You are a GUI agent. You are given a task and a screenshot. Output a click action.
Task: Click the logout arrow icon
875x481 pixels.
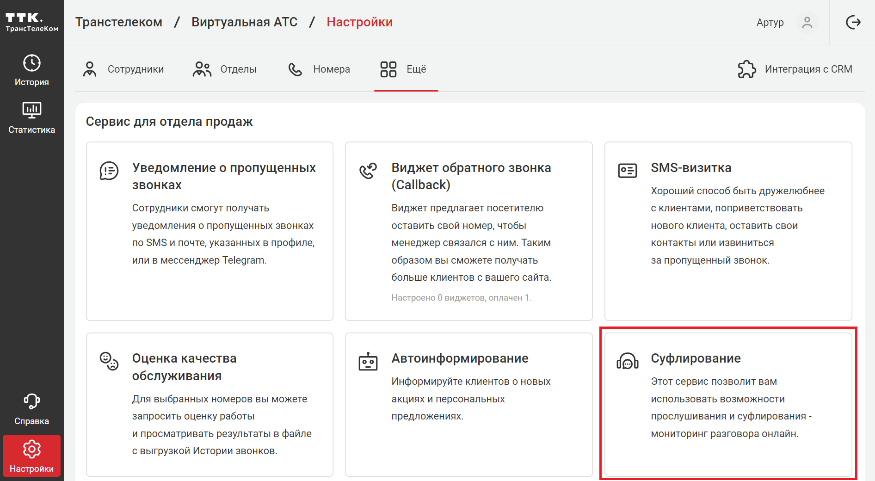[x=853, y=22]
